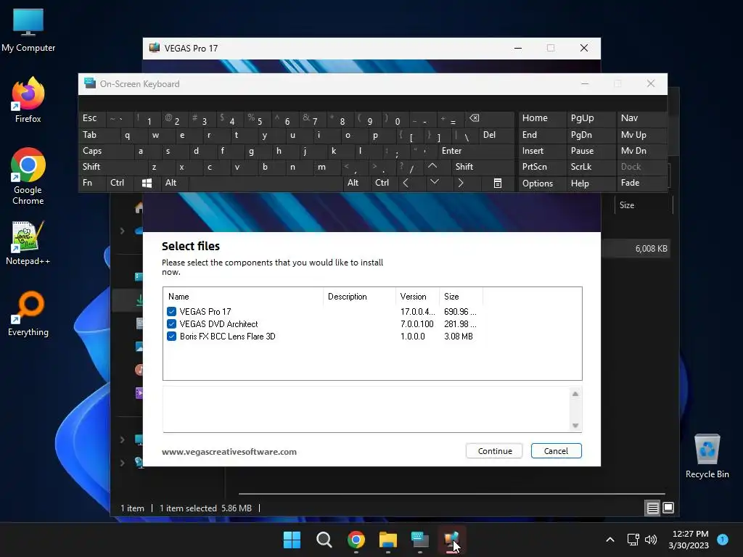The image size is (743, 557).
Task: Click the Windows logo key on keyboard
Action: click(x=147, y=183)
